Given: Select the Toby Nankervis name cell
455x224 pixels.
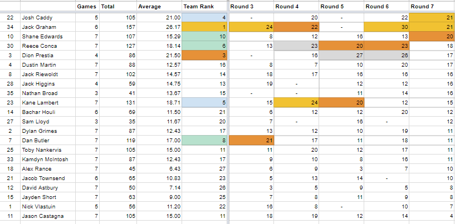Looking at the screenshot, I should tap(47, 150).
